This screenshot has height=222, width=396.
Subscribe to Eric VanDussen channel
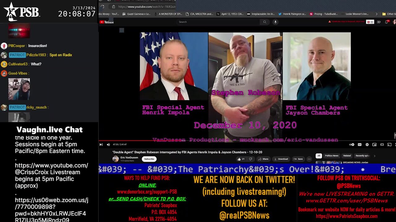pyautogui.click(x=149, y=159)
